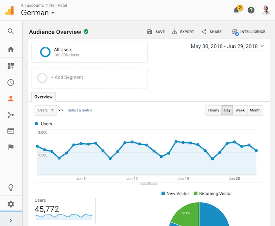Open Admin gear settings
The image size is (275, 226).
11,204
